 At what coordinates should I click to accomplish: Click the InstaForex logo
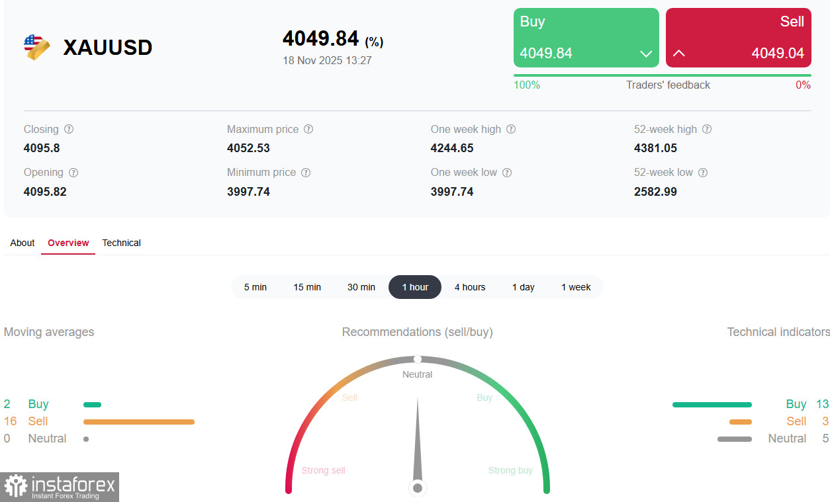click(60, 487)
